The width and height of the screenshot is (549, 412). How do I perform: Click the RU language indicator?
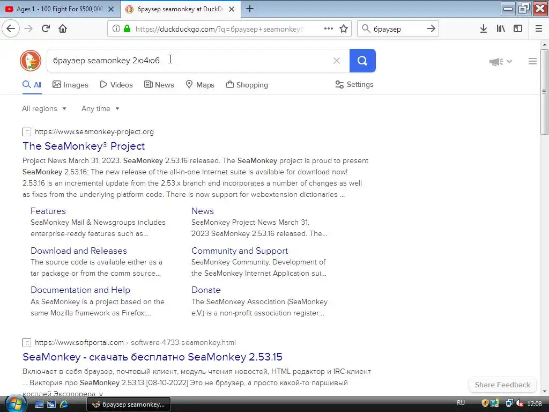click(x=461, y=403)
